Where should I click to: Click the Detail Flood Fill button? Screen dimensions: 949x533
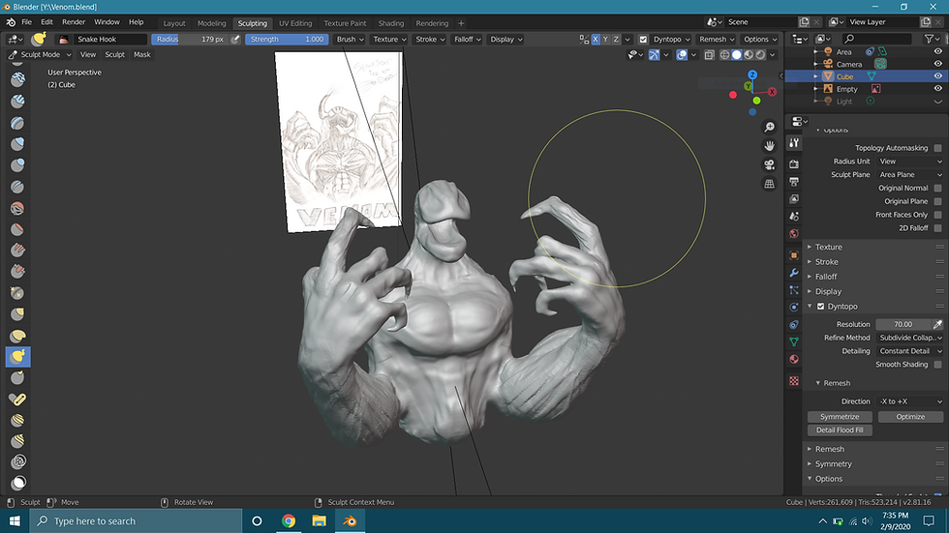[x=840, y=430]
